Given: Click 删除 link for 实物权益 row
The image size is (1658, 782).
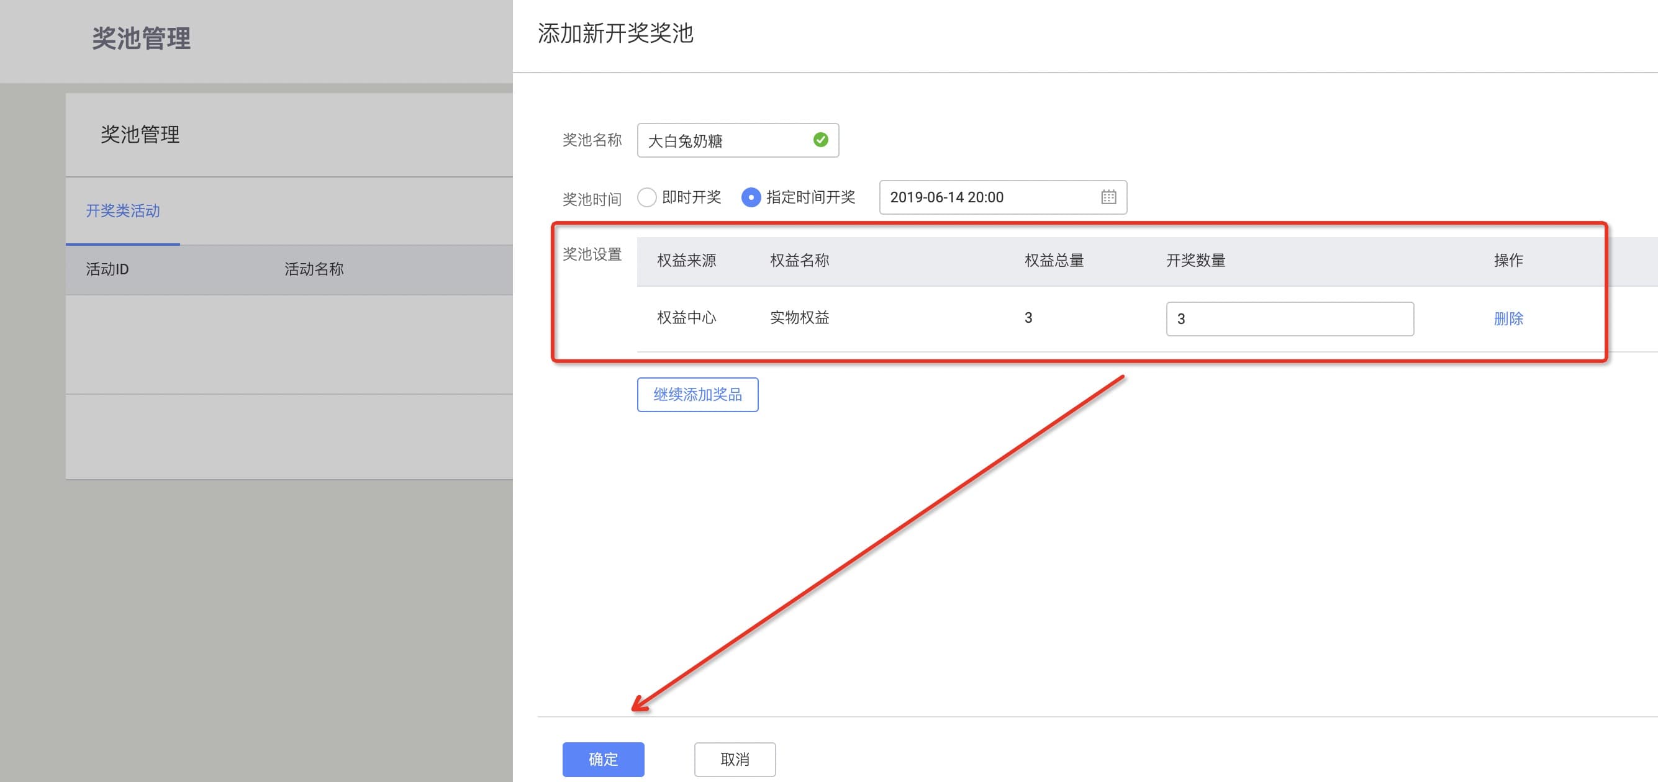Looking at the screenshot, I should (1508, 318).
